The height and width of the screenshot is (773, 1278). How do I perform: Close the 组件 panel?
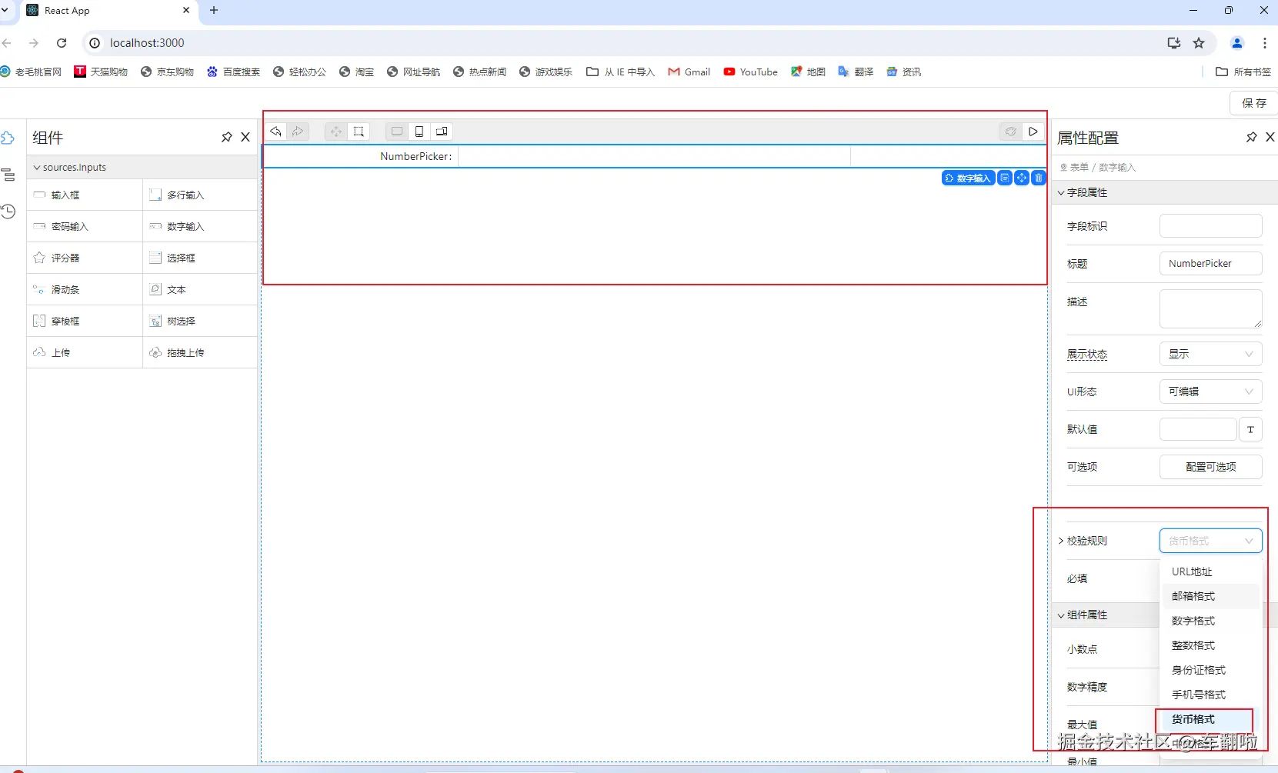[245, 137]
